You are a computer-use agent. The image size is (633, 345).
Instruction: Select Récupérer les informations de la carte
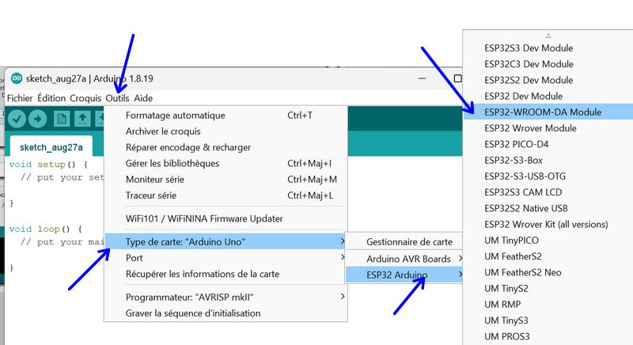point(226,274)
